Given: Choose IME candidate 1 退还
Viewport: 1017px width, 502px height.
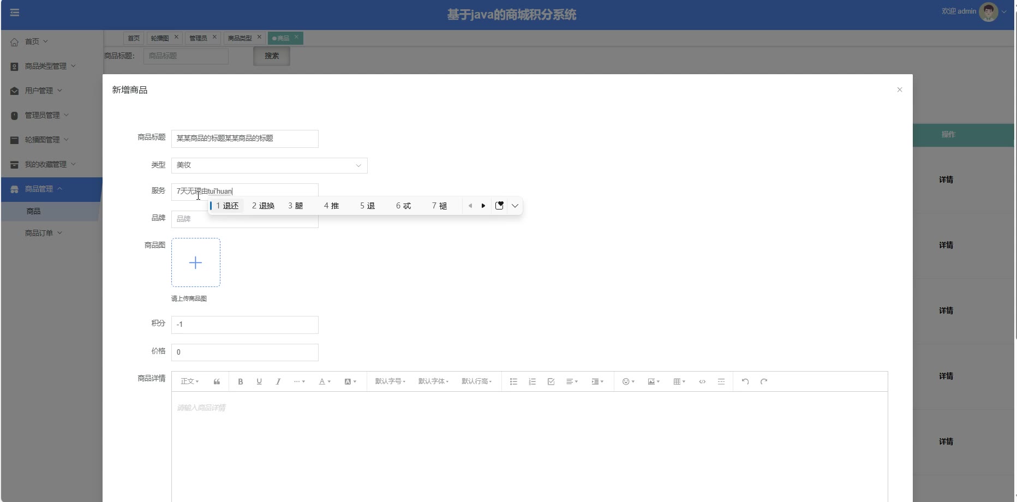Looking at the screenshot, I should pyautogui.click(x=227, y=206).
